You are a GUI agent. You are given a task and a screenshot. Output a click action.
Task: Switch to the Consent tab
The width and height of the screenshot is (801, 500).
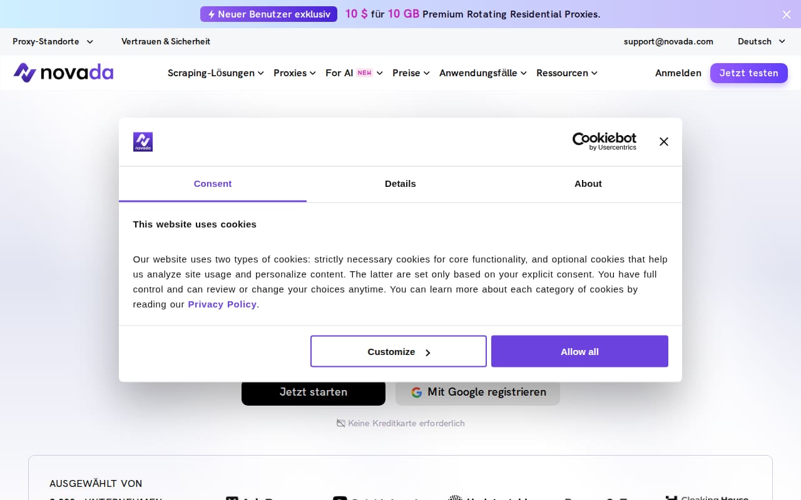pyautogui.click(x=213, y=184)
